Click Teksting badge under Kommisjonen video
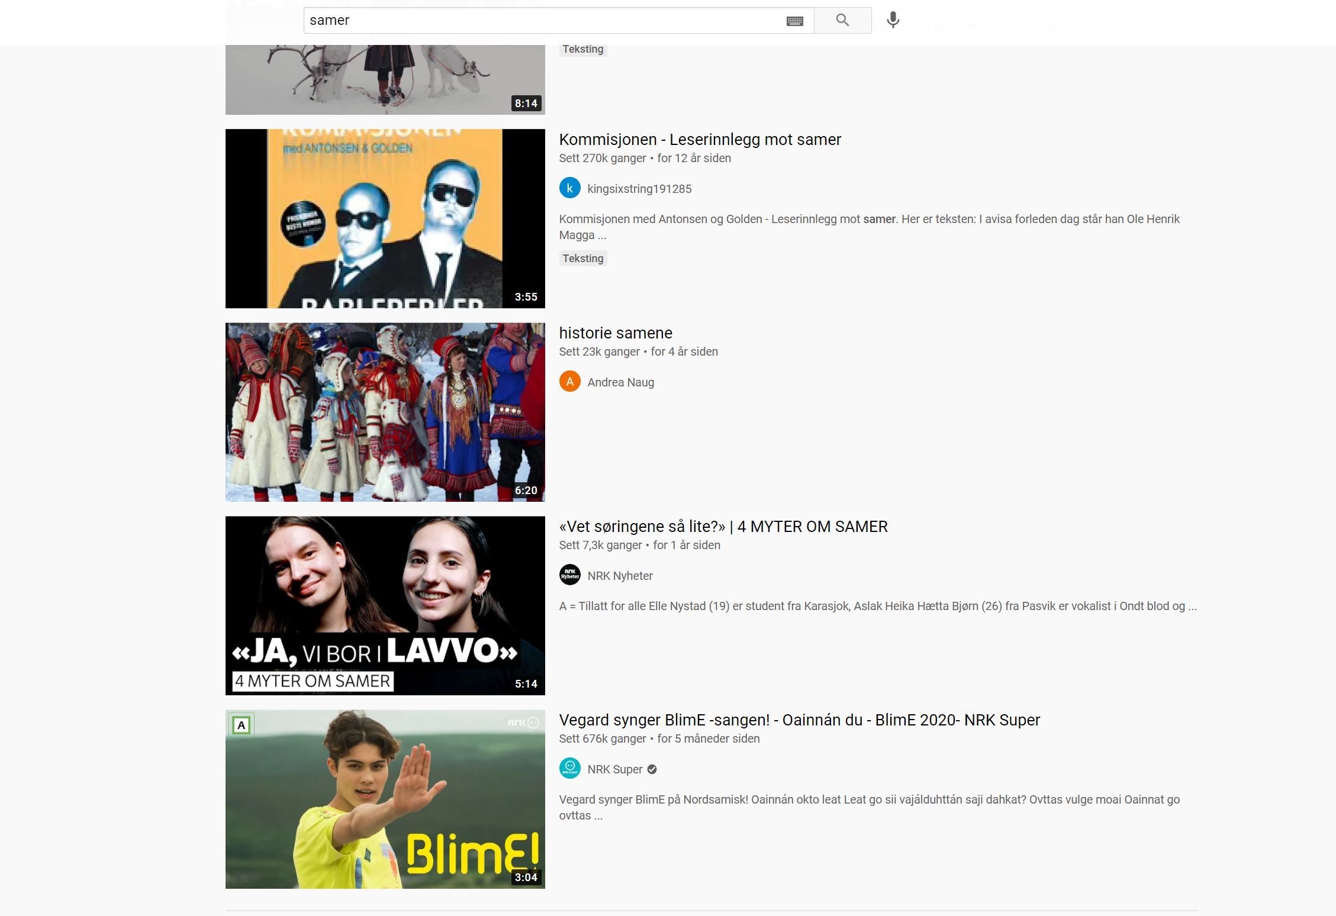The height and width of the screenshot is (916, 1336). pyautogui.click(x=582, y=259)
